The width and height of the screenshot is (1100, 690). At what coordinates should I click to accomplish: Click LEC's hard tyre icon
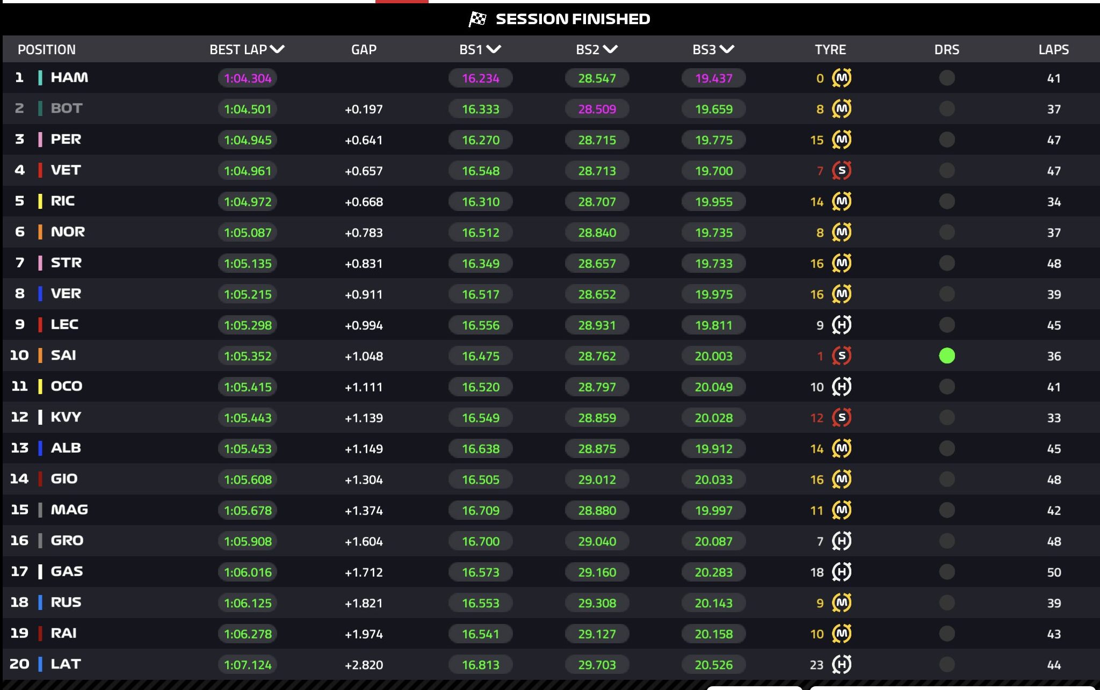click(842, 325)
